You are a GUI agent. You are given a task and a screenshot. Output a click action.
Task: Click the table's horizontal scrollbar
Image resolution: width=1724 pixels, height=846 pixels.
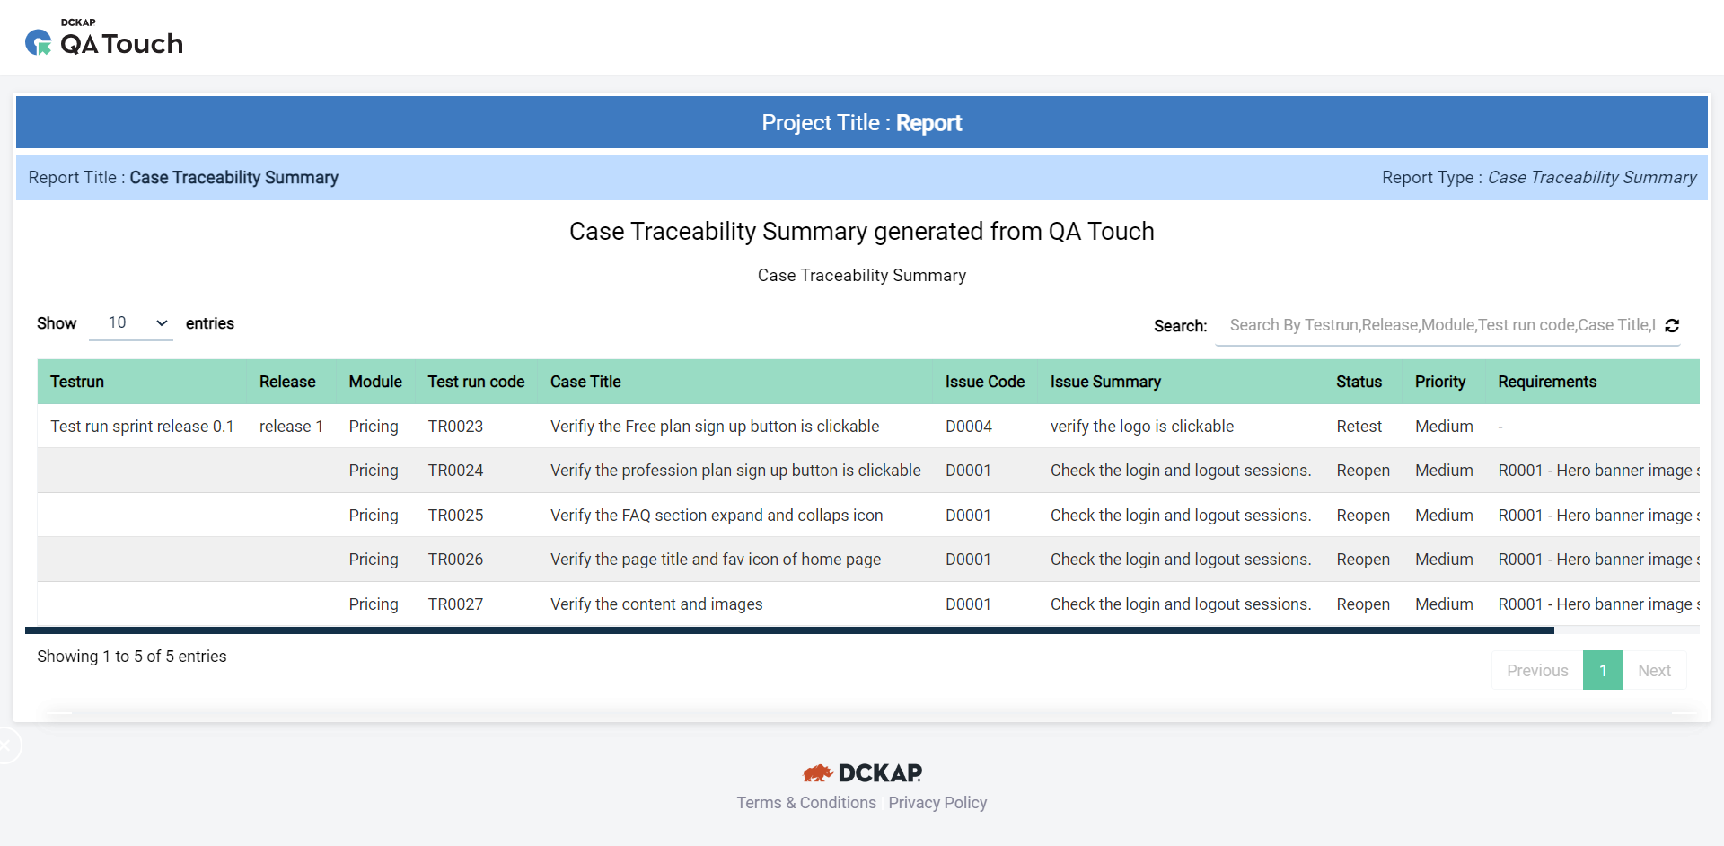(789, 630)
